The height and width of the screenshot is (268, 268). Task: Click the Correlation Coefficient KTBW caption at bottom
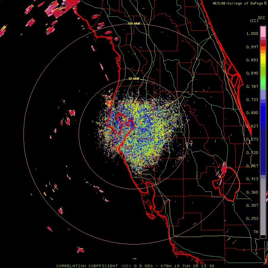[x=135, y=266]
